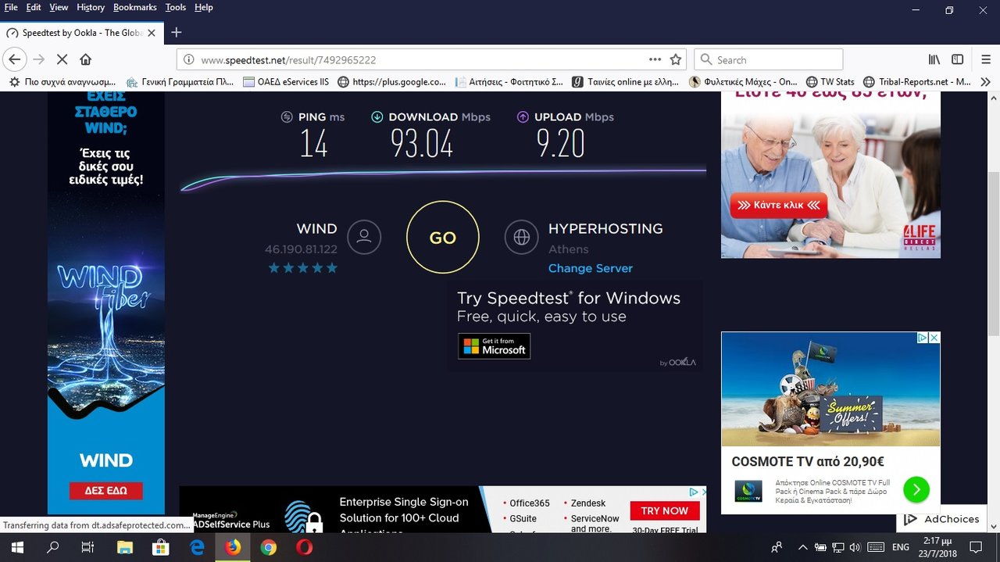Open the Help menu
The height and width of the screenshot is (562, 1000).
pyautogui.click(x=203, y=7)
